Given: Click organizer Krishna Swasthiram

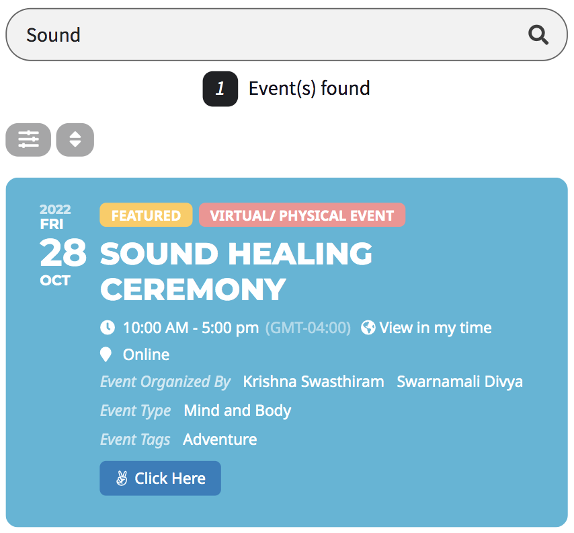Looking at the screenshot, I should tap(313, 381).
